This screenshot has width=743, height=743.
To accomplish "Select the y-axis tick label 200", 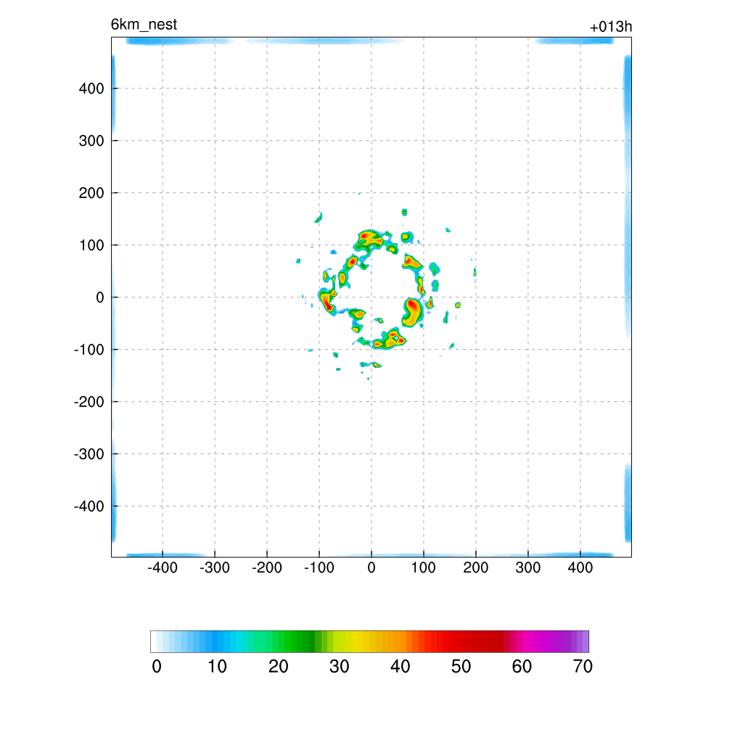I will pyautogui.click(x=91, y=193).
